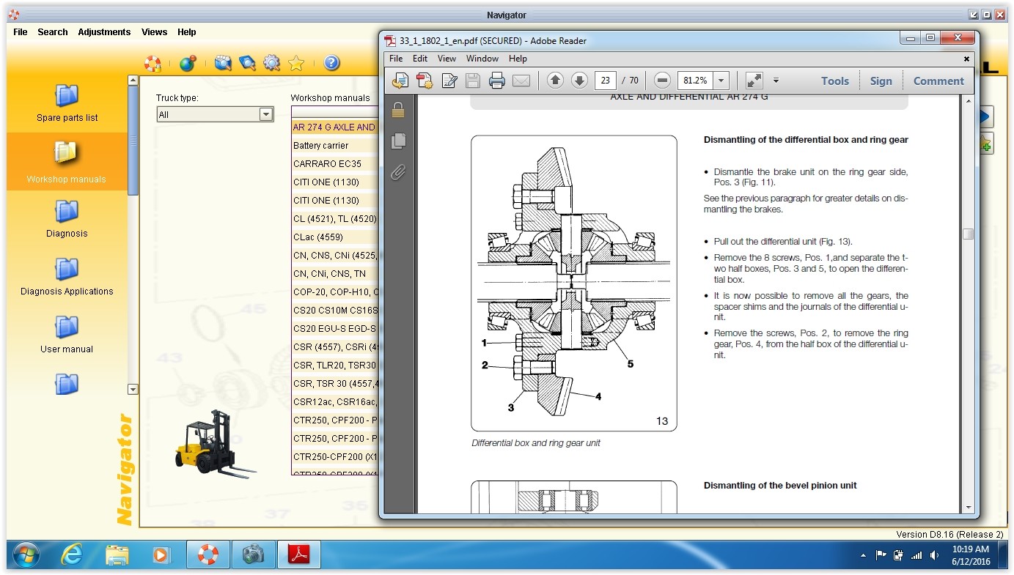1014x575 pixels.
Task: Expand the zoom percentage dropdown
Action: click(x=721, y=81)
